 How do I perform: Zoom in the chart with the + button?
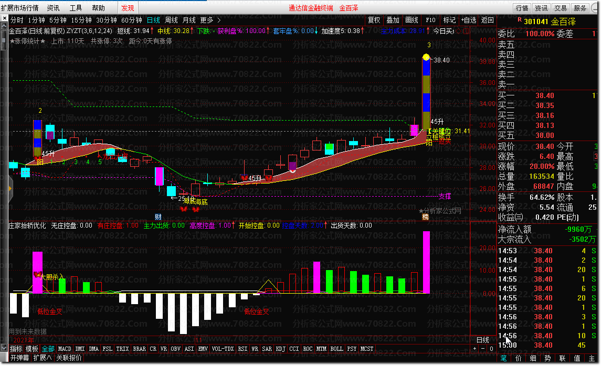coord(475,349)
